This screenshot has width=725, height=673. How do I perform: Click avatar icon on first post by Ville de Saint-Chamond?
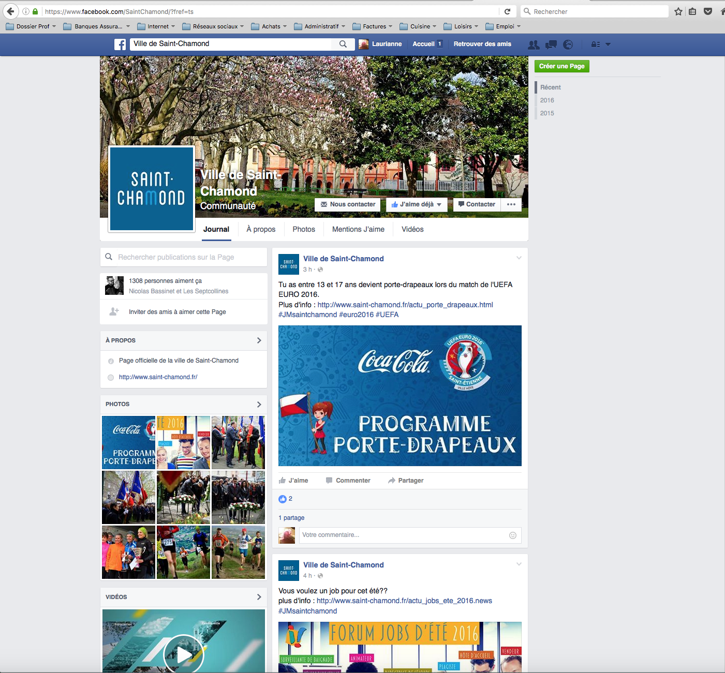pos(289,264)
